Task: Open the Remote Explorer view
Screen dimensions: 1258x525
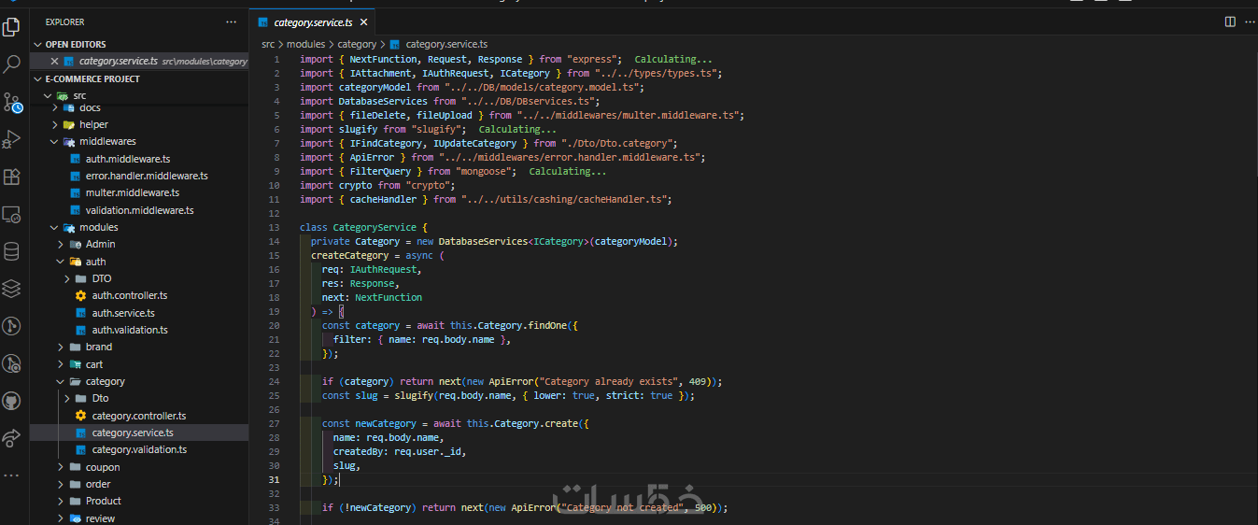Action: click(x=12, y=214)
